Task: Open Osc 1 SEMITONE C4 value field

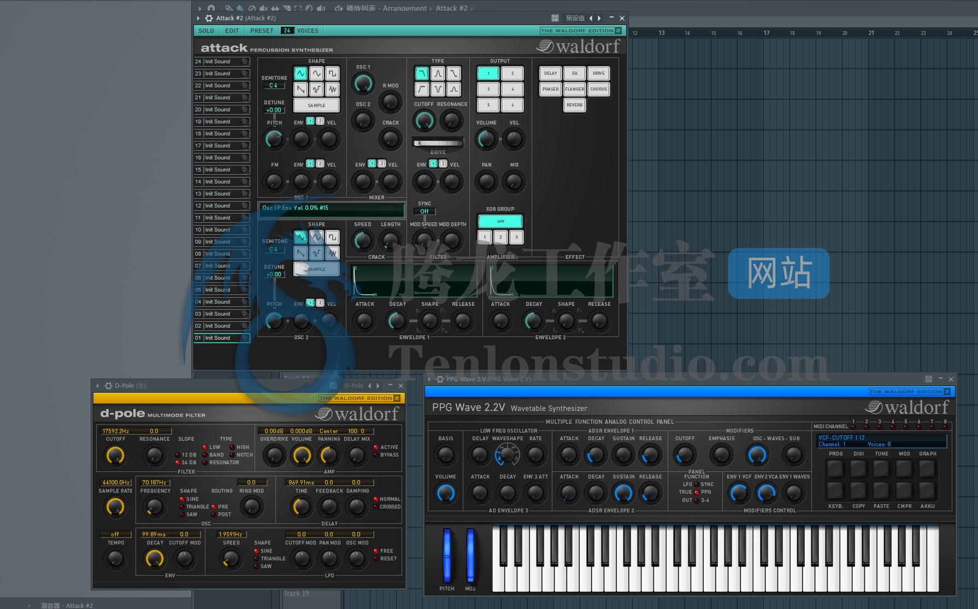Action: pyautogui.click(x=274, y=86)
